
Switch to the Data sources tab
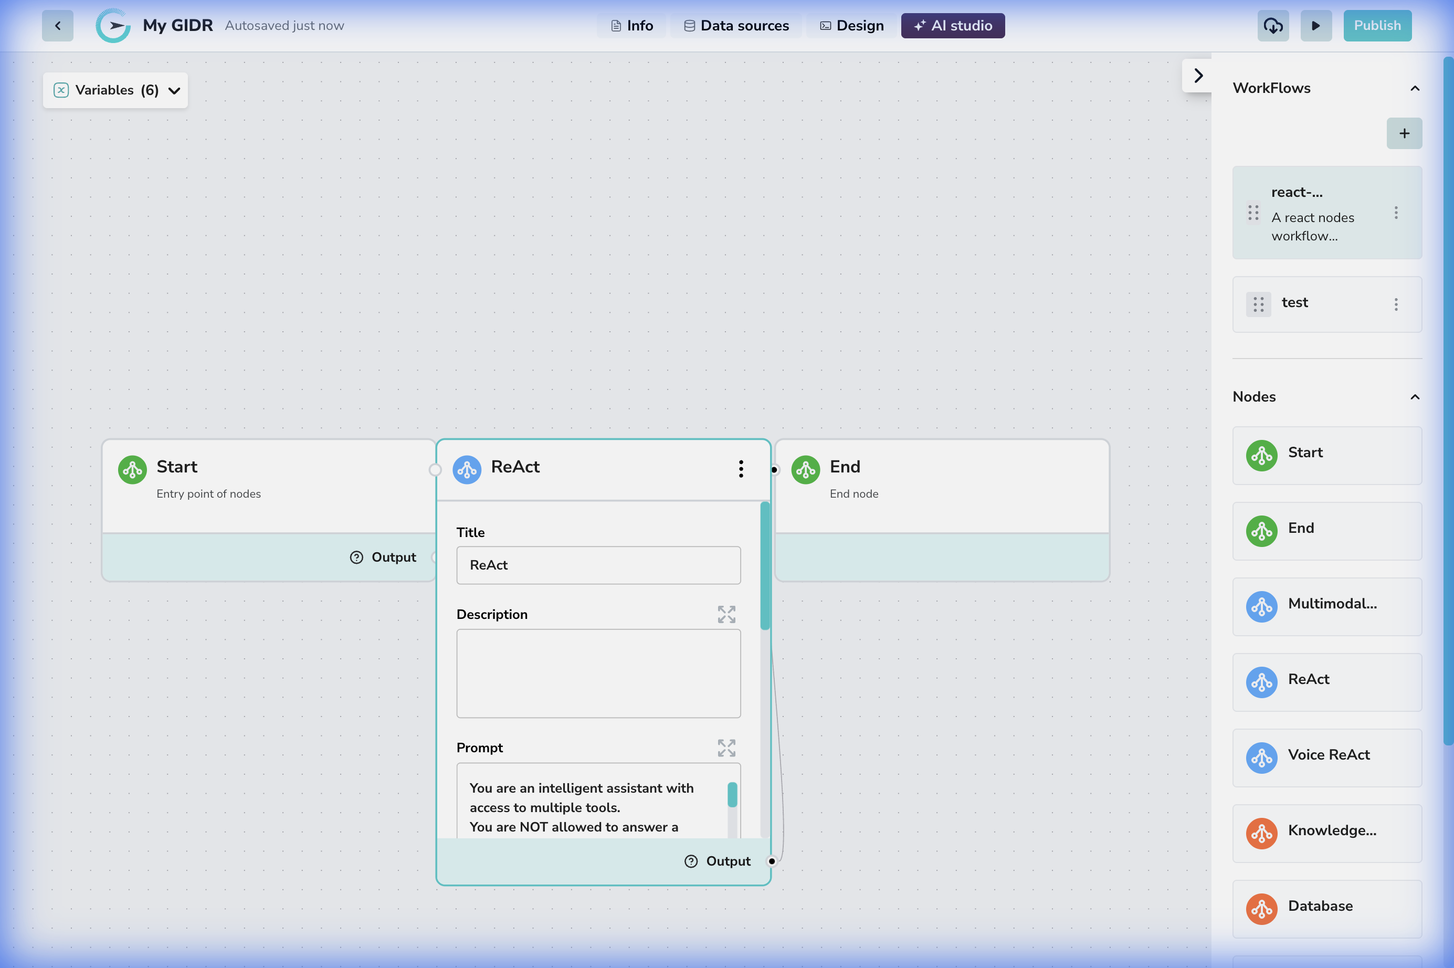(x=735, y=25)
